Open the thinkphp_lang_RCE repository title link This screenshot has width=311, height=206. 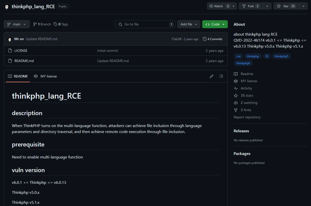(x=33, y=6)
